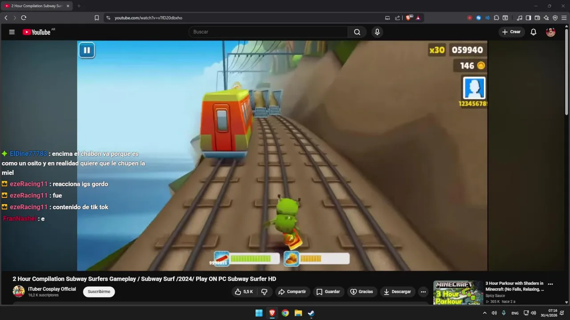Open the iTuber Cosplay Official channel name
The height and width of the screenshot is (320, 570).
52,289
